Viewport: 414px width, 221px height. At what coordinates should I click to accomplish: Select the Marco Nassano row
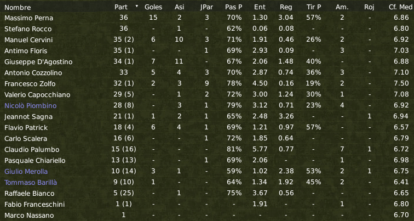[x=207, y=216]
